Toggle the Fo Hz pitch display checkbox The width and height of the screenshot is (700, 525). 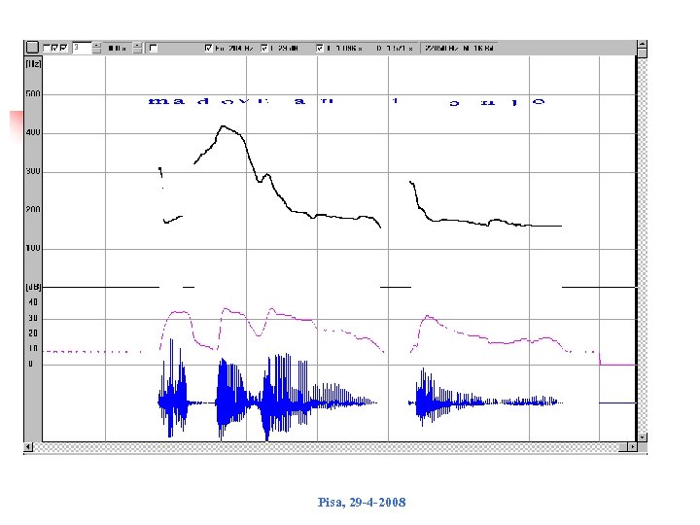[208, 48]
